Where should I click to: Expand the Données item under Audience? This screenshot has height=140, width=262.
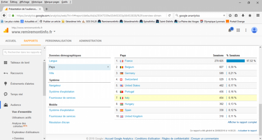(x=19, y=138)
